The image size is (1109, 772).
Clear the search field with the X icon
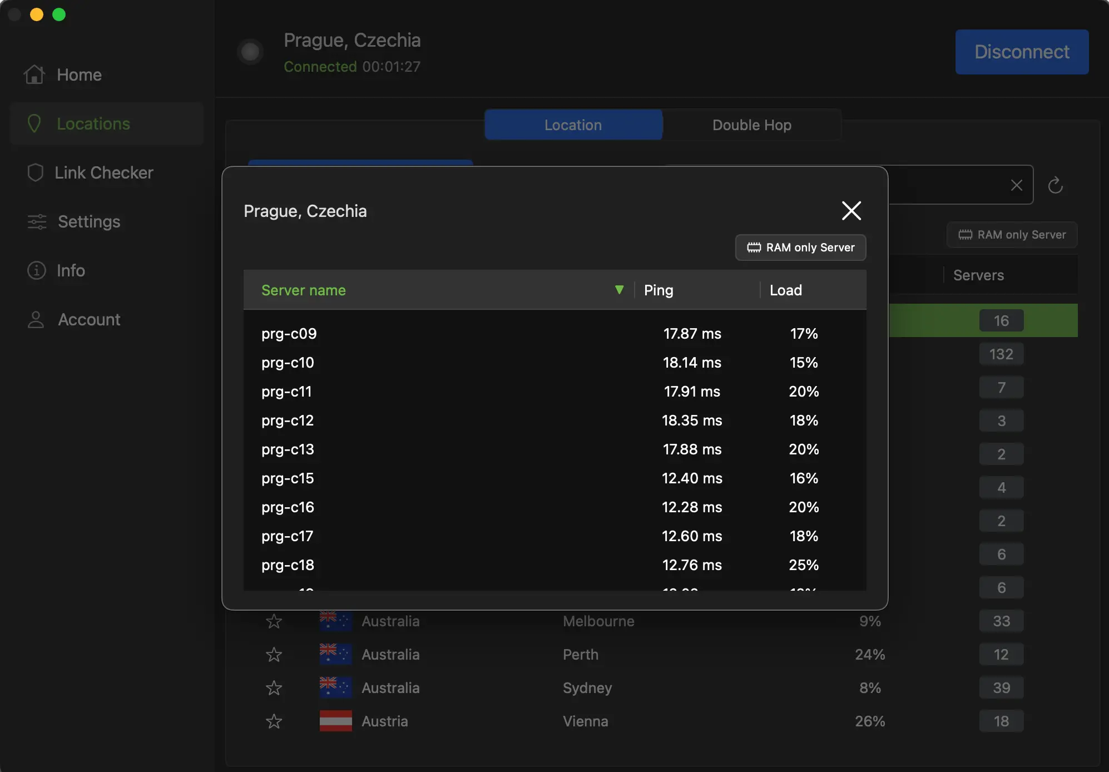[1016, 185]
